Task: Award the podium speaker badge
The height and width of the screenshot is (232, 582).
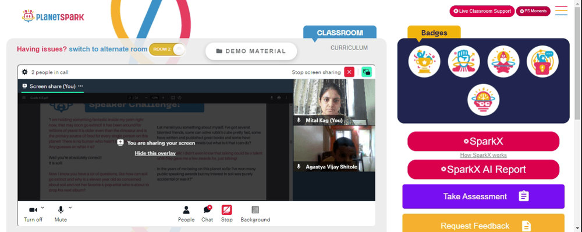Action: pos(542,61)
